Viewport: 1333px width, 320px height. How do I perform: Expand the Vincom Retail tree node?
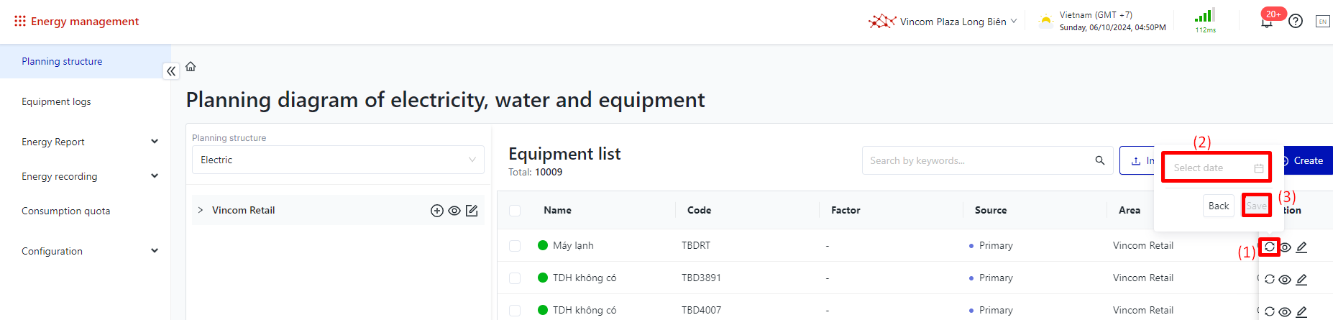201,210
